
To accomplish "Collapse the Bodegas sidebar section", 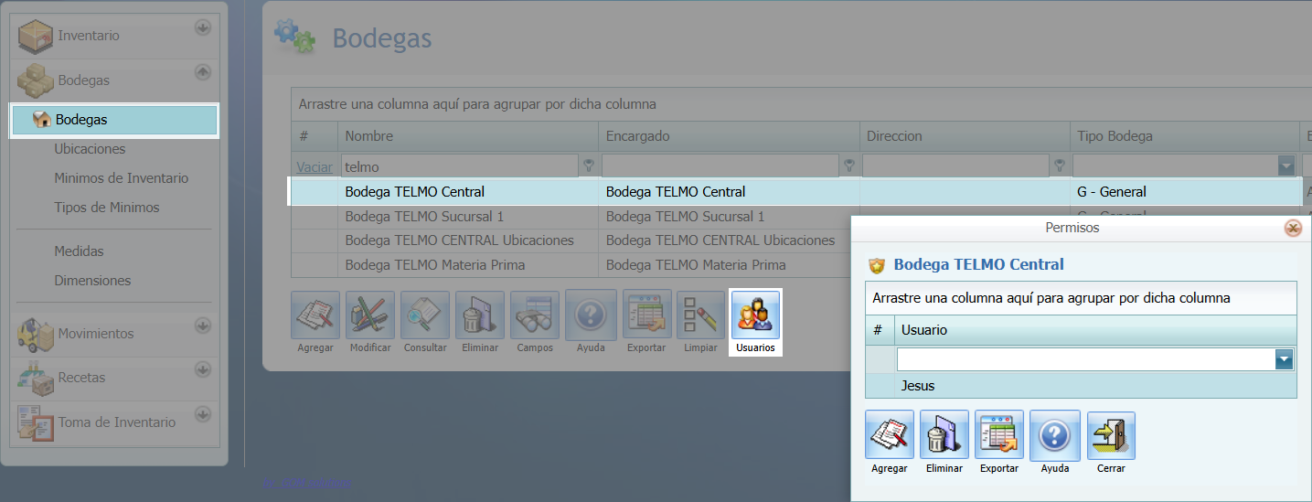I will (x=202, y=72).
